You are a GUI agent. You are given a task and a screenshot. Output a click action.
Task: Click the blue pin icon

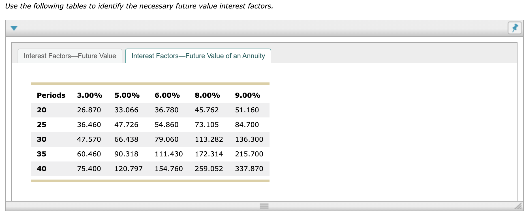point(515,28)
